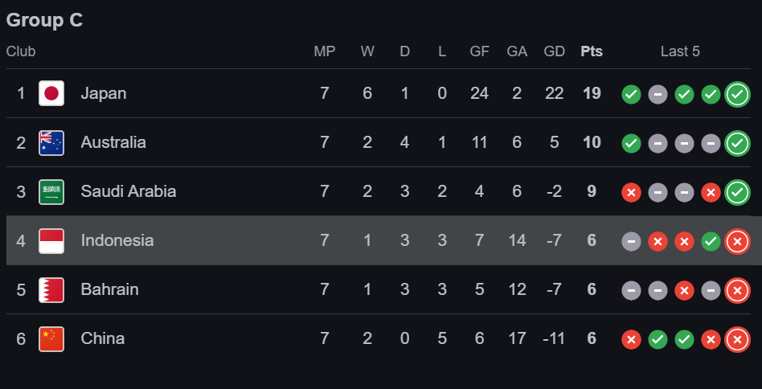
Task: Open the Australia team link
Action: coord(113,142)
